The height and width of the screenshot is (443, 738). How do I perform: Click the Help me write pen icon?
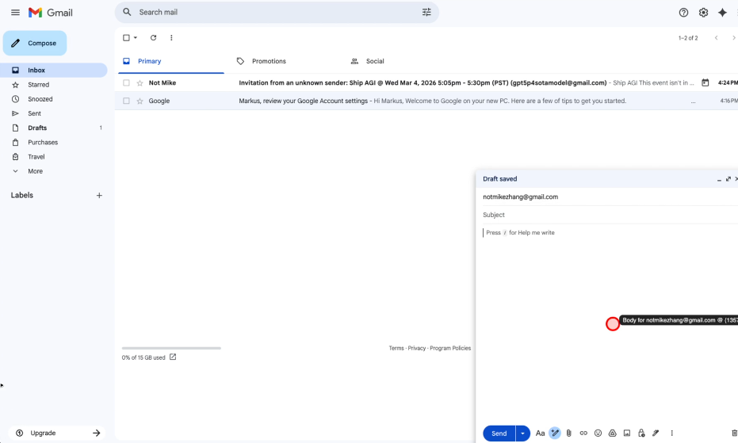(555, 433)
